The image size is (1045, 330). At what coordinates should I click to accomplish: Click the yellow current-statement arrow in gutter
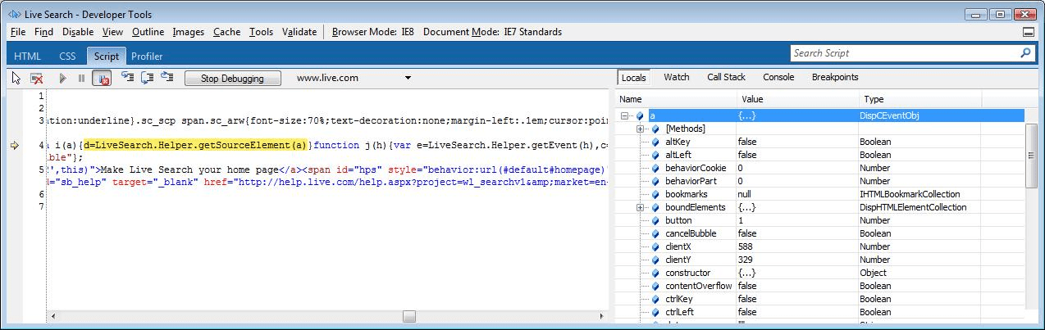pyautogui.click(x=15, y=145)
